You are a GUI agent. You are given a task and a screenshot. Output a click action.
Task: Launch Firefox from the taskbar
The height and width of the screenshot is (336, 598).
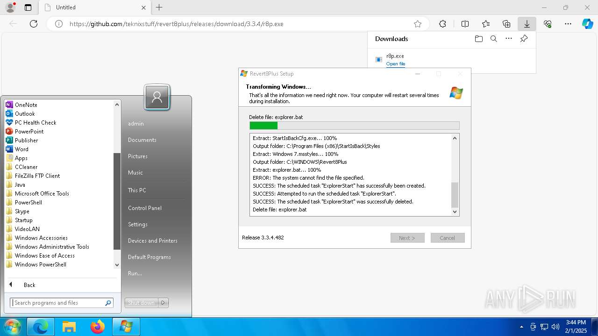point(98,327)
